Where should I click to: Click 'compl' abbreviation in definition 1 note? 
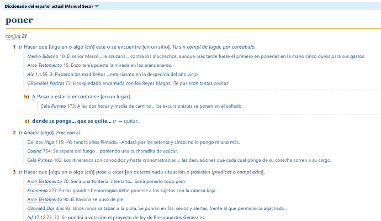[194, 47]
